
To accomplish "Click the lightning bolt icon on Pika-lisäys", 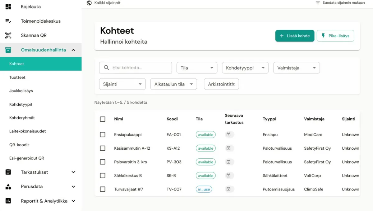I will coord(323,36).
